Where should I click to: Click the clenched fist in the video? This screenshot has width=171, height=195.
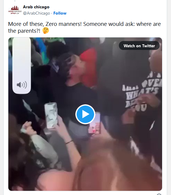27,128
